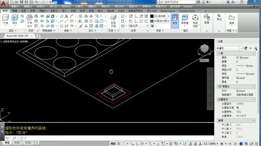
Task: Toggle object snap in the status bar
Action: pyautogui.click(x=163, y=144)
